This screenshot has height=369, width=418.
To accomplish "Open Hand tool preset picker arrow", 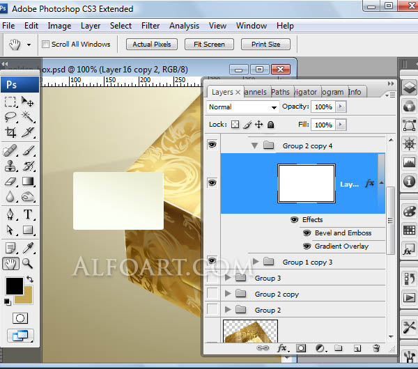I will [x=29, y=45].
